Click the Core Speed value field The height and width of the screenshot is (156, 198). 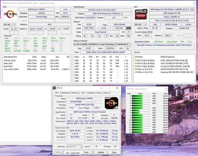click(75, 131)
